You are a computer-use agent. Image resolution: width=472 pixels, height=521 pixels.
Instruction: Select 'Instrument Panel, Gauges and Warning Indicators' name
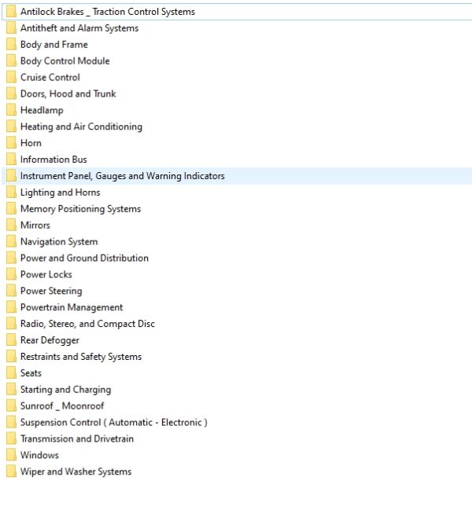[x=123, y=176]
